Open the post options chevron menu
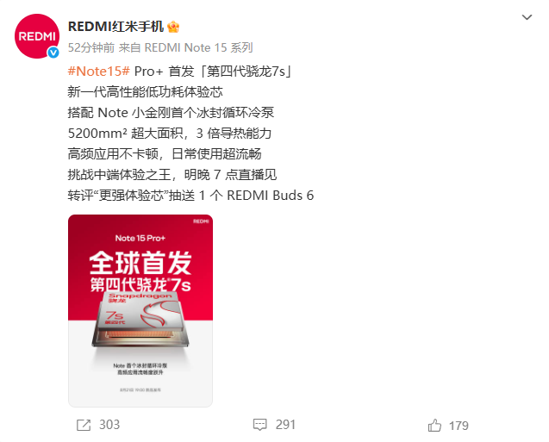 [x=527, y=17]
